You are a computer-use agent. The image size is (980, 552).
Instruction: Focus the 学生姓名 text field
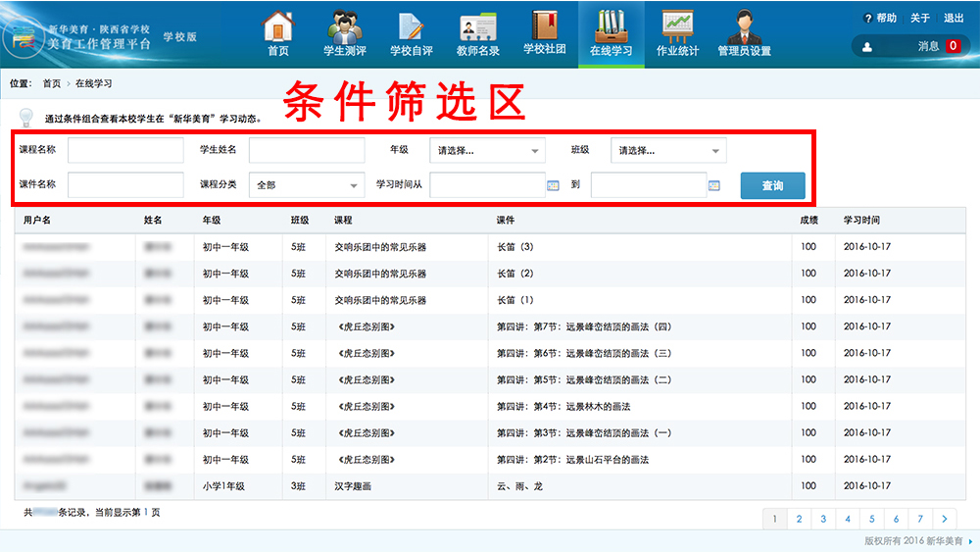coord(307,150)
